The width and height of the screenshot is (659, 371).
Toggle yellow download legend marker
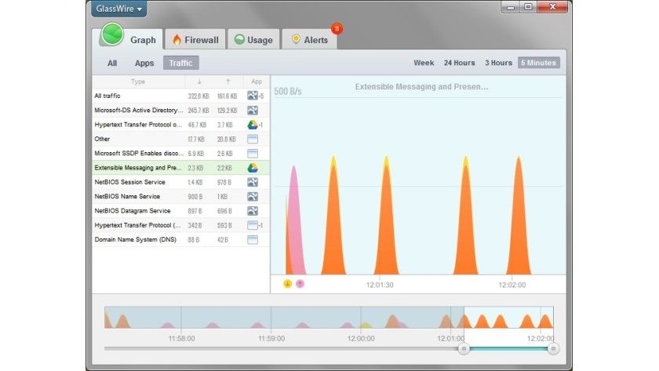click(287, 284)
